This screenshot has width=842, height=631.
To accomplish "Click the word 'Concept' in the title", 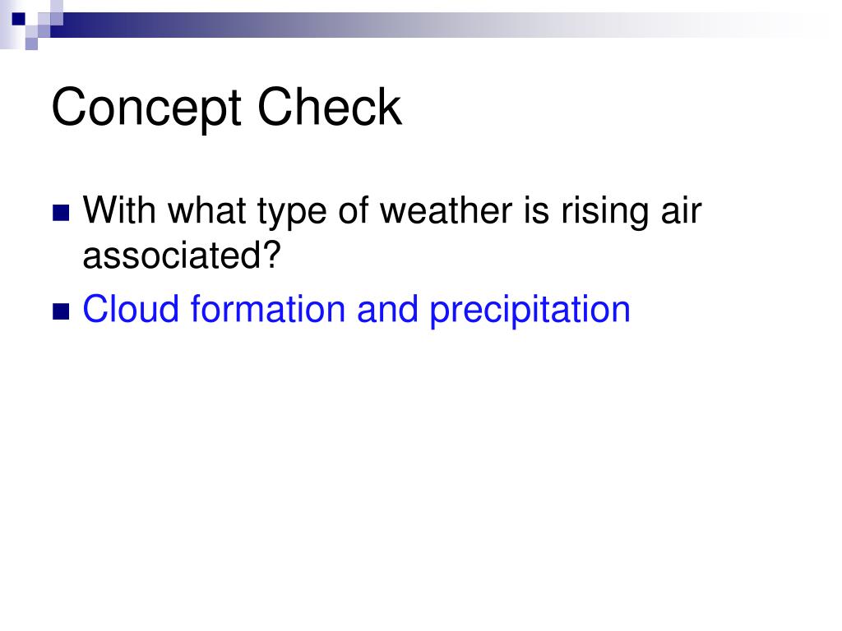I will point(146,108).
